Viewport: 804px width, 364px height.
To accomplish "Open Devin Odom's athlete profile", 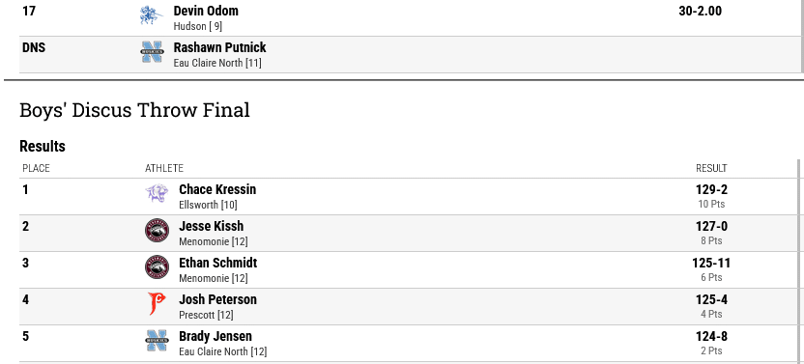I will pos(206,11).
